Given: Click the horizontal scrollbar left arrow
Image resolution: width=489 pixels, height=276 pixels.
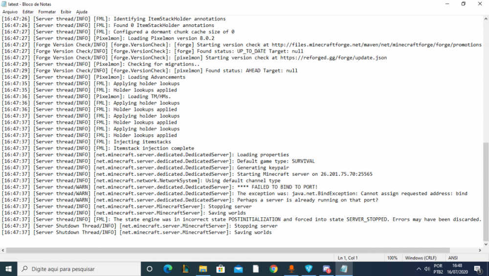Looking at the screenshot, I should (3, 250).
